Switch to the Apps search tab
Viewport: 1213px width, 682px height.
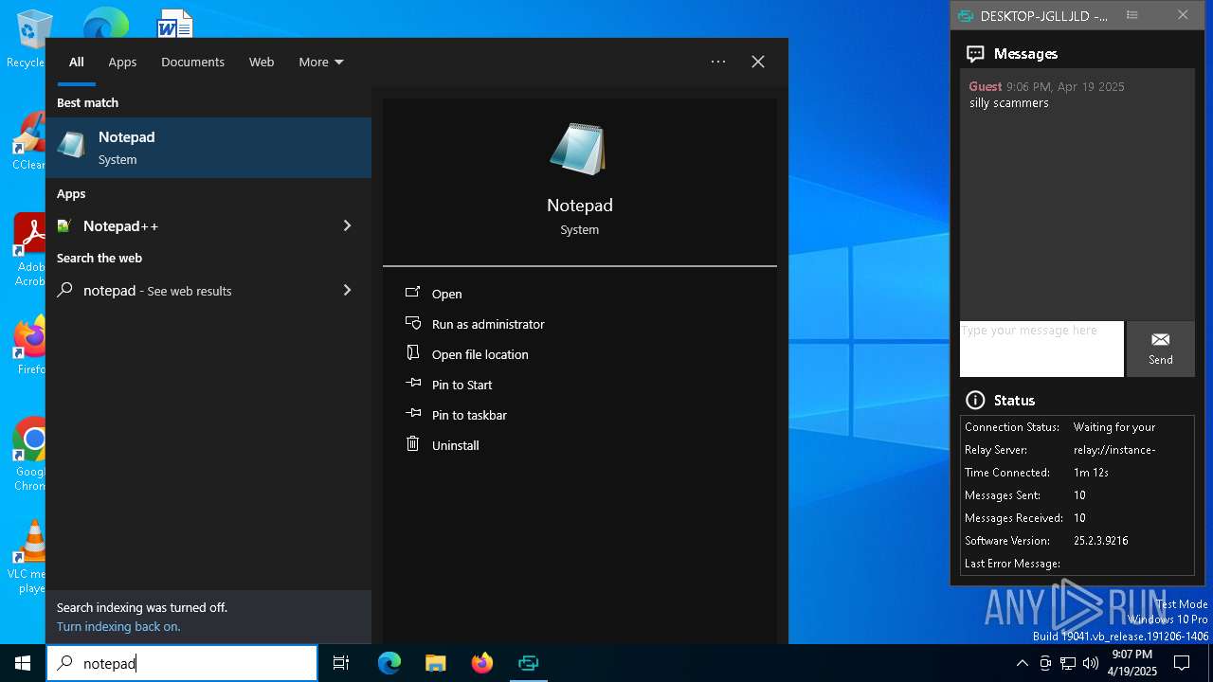122,62
